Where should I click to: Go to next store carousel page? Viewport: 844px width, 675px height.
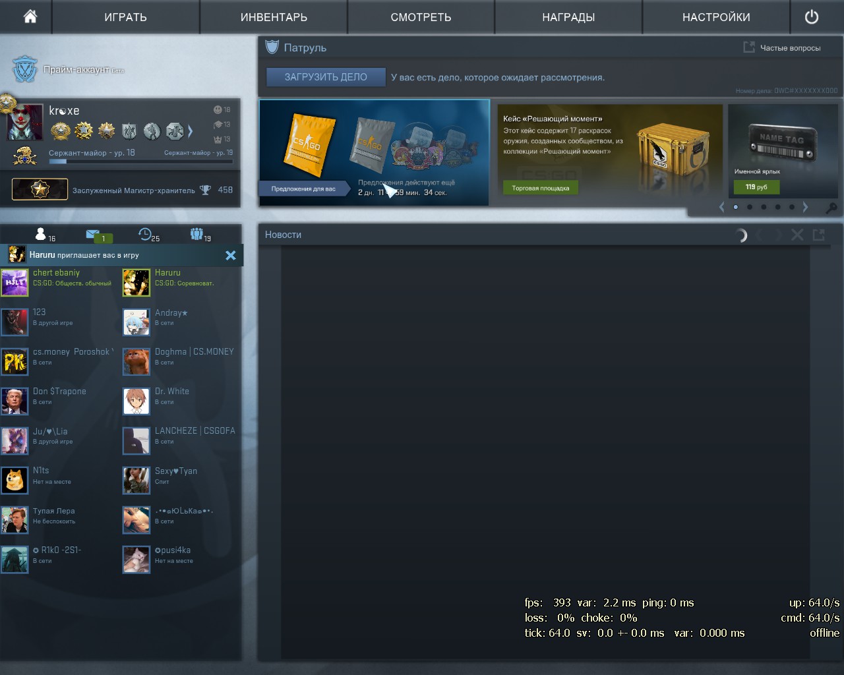[805, 207]
